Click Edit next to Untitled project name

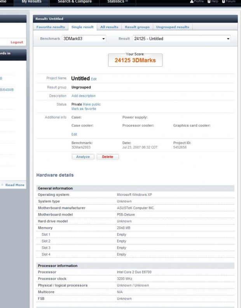tap(94, 79)
